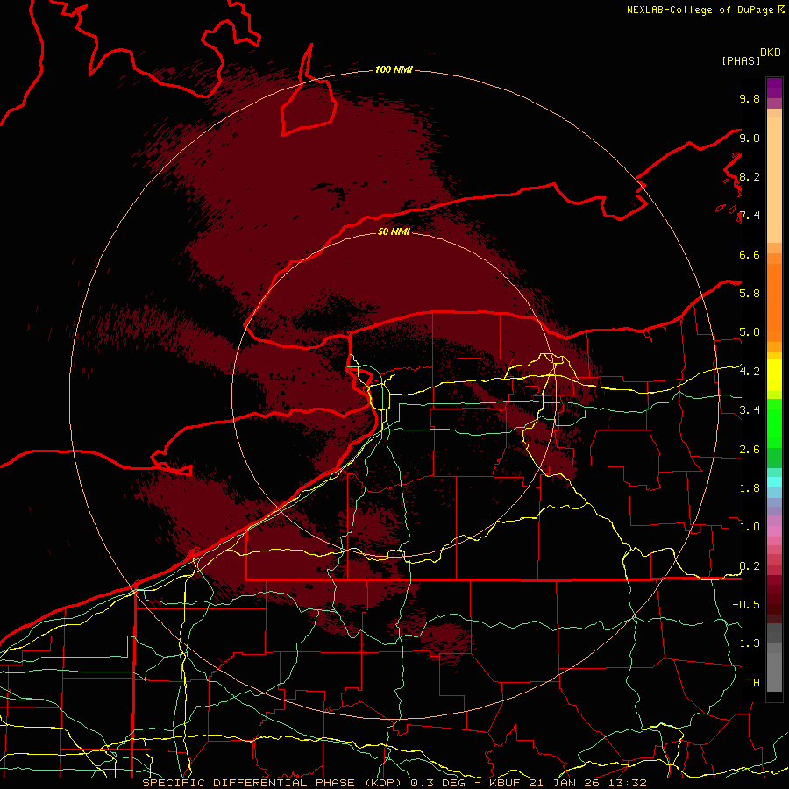Select the 5.0 legend value
789x789 pixels.
[750, 332]
